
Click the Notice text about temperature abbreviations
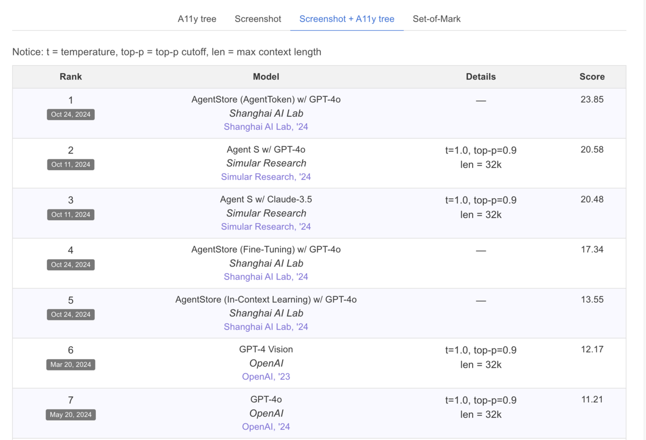(x=167, y=52)
